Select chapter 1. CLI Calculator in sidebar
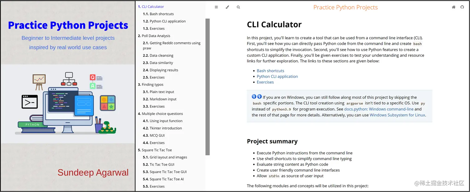Image resolution: width=470 pixels, height=192 pixels. 151,7
